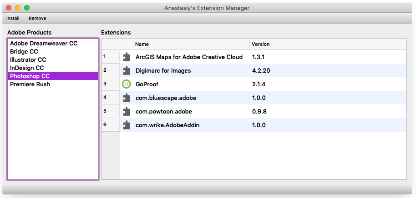The width and height of the screenshot is (416, 198).
Task: Click the green window zoom button
Action: 27,8
